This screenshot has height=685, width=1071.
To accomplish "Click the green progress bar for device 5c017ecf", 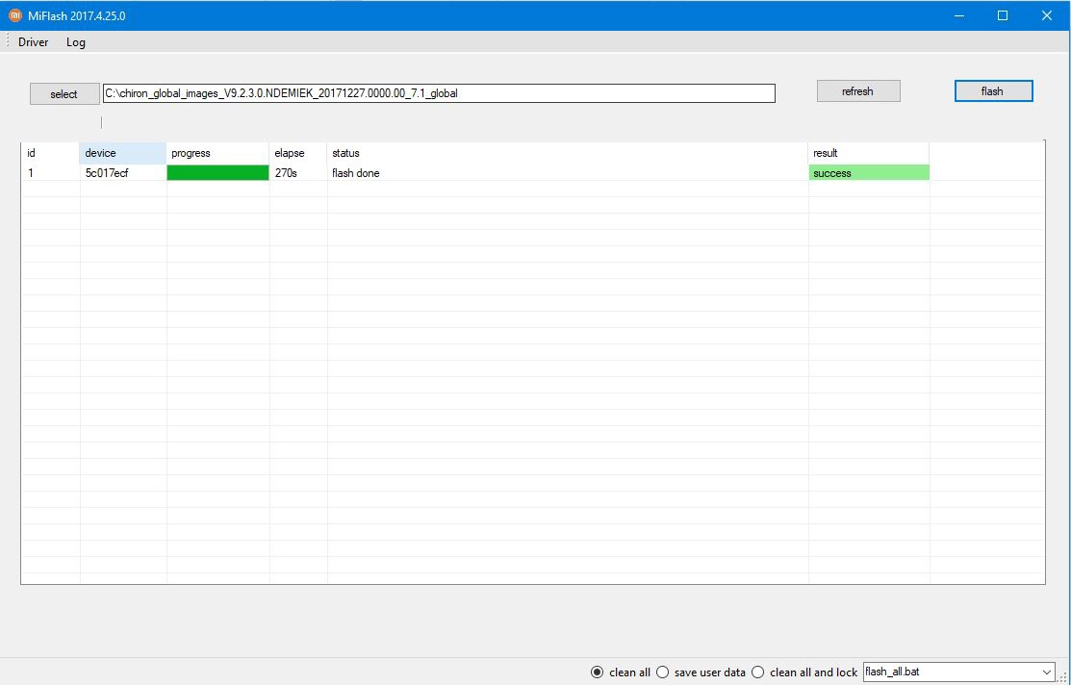I will [217, 173].
